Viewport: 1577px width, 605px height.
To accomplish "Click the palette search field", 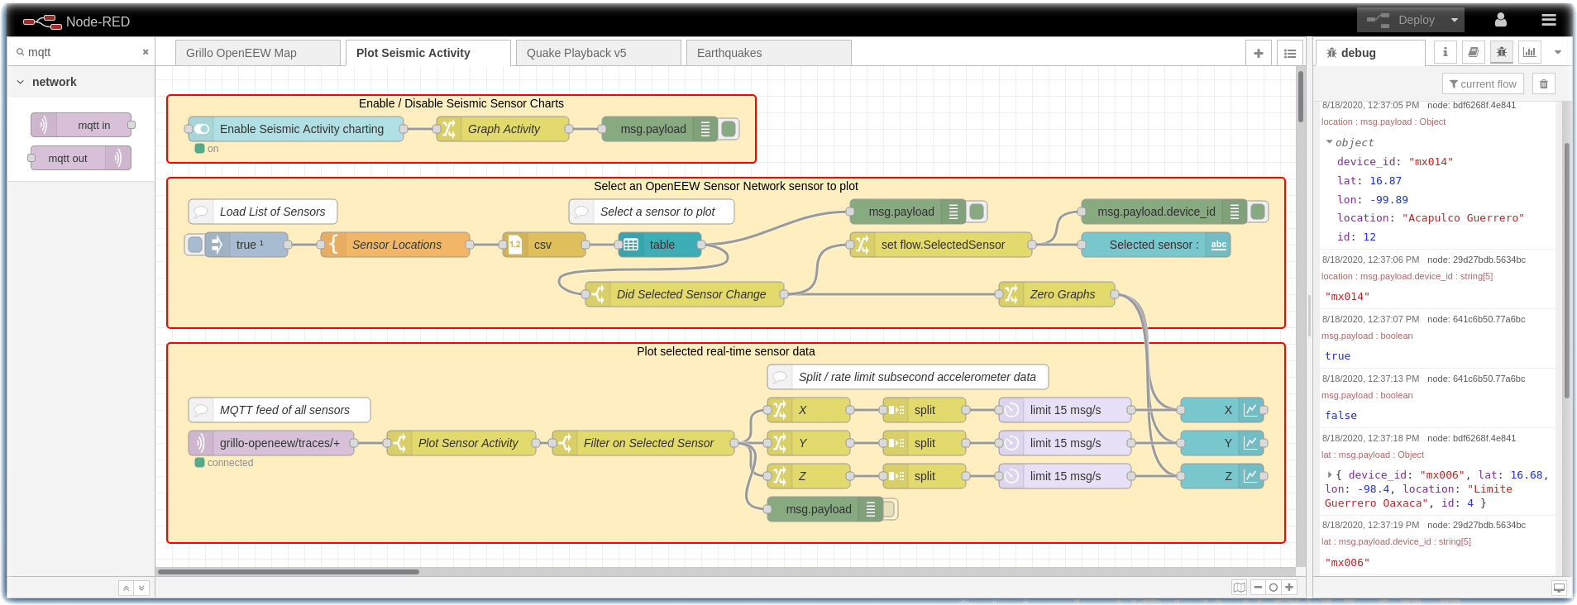I will pyautogui.click(x=83, y=52).
